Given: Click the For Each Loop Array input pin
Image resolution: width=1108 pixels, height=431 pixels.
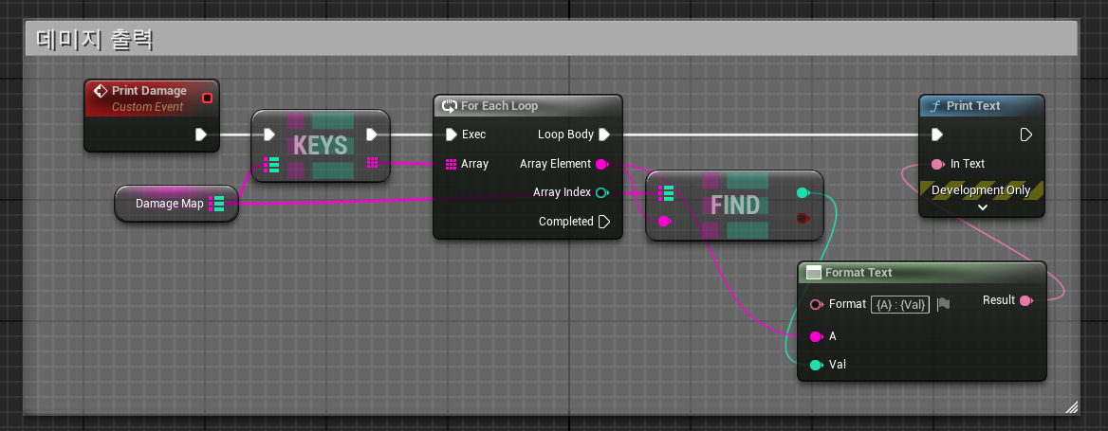Looking at the screenshot, I should 451,164.
